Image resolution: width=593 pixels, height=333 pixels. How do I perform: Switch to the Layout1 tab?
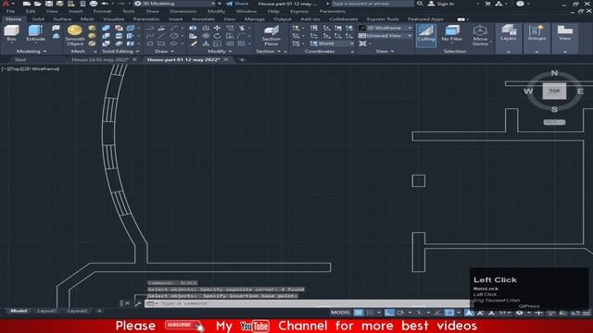[x=47, y=311]
